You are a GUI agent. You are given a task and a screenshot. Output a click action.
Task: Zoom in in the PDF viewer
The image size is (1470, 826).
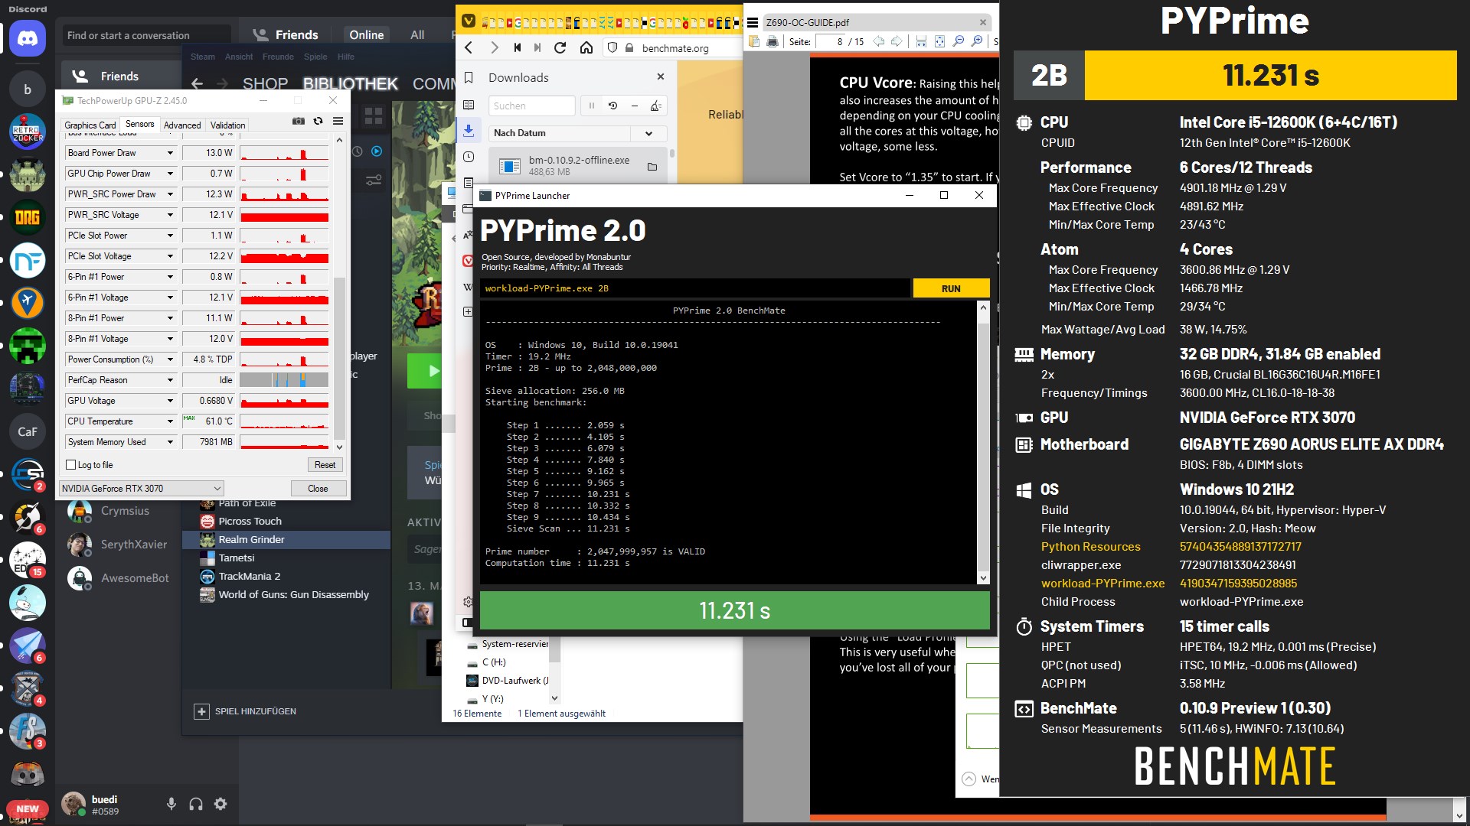977,41
